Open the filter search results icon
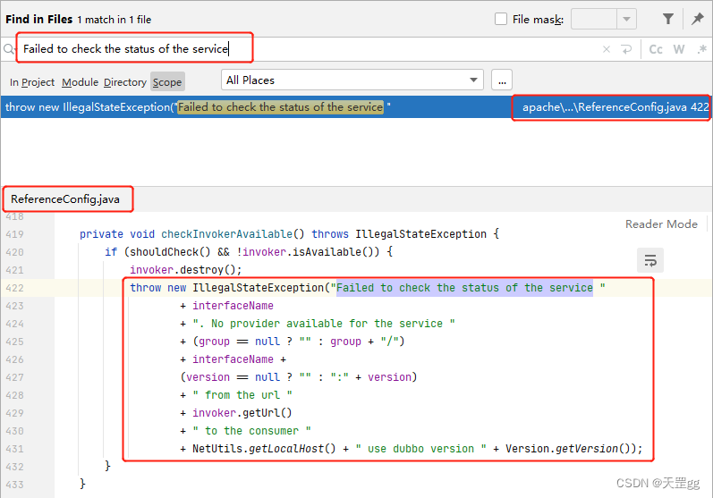The width and height of the screenshot is (713, 498). click(668, 19)
